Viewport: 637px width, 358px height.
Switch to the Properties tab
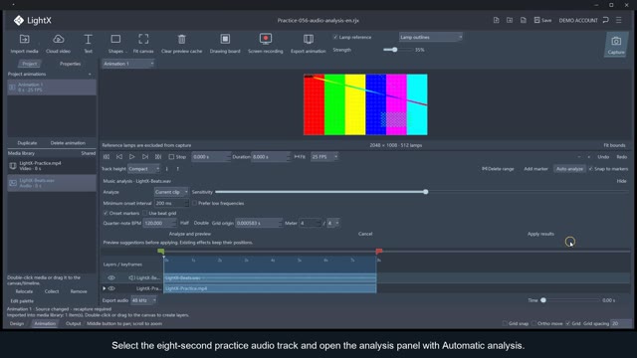pyautogui.click(x=70, y=64)
